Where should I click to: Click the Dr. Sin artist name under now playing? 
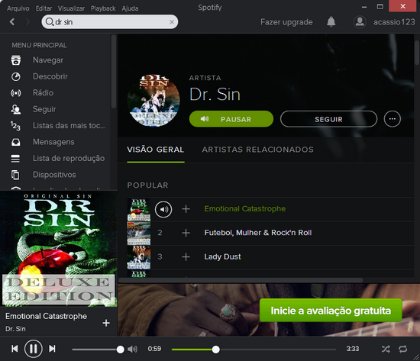(x=15, y=329)
